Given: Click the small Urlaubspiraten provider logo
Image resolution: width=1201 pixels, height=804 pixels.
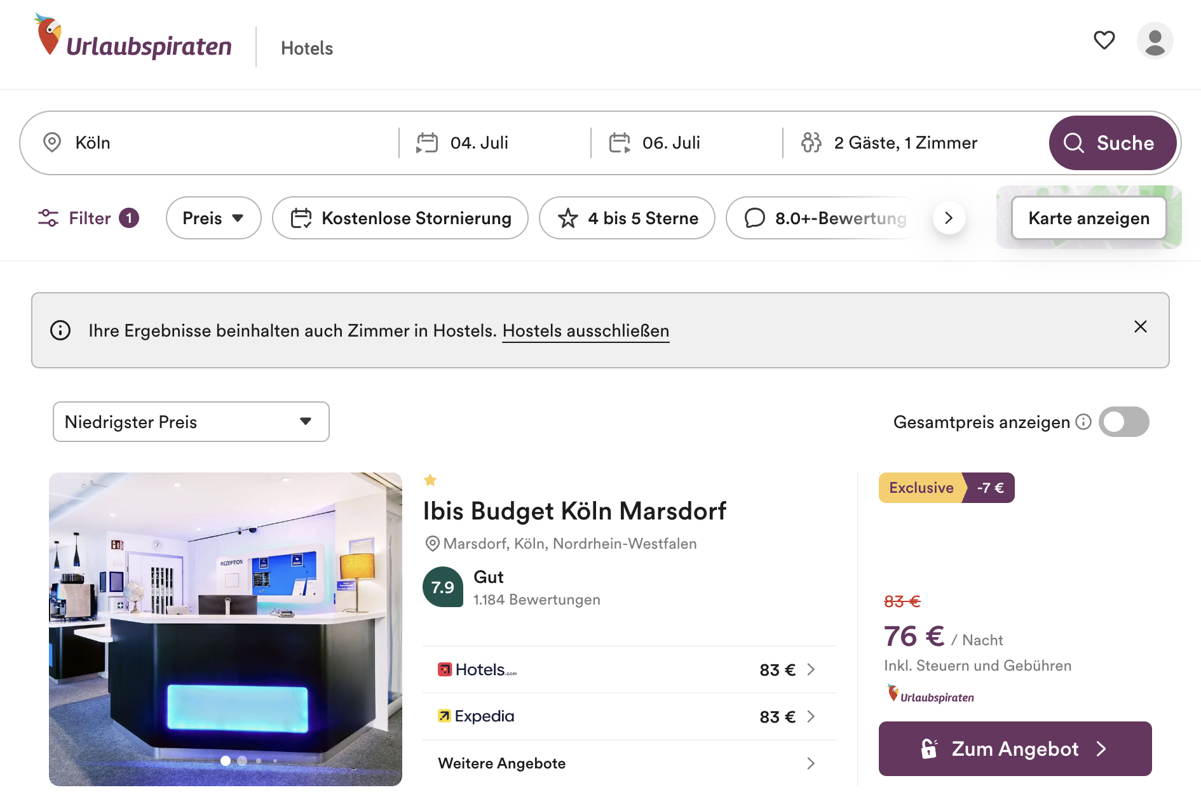Looking at the screenshot, I should [x=930, y=694].
